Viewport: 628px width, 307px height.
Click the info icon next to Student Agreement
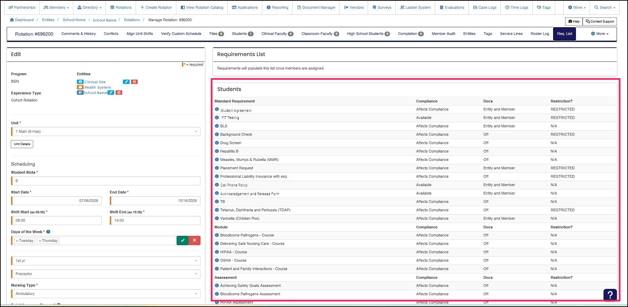217,109
